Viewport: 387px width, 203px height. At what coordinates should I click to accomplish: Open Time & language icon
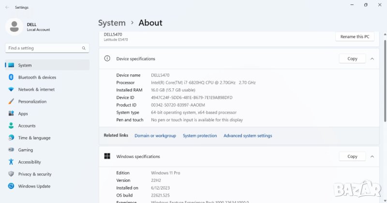tap(11, 138)
